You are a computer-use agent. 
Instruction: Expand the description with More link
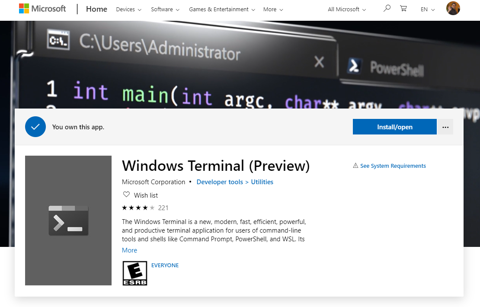click(129, 250)
